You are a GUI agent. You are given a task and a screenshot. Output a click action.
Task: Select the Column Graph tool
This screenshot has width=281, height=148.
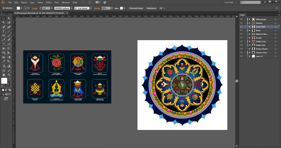[9, 66]
